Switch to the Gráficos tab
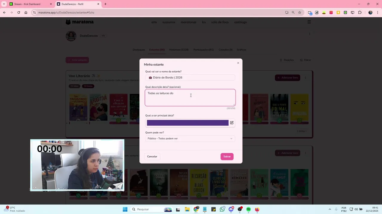 (x=241, y=50)
